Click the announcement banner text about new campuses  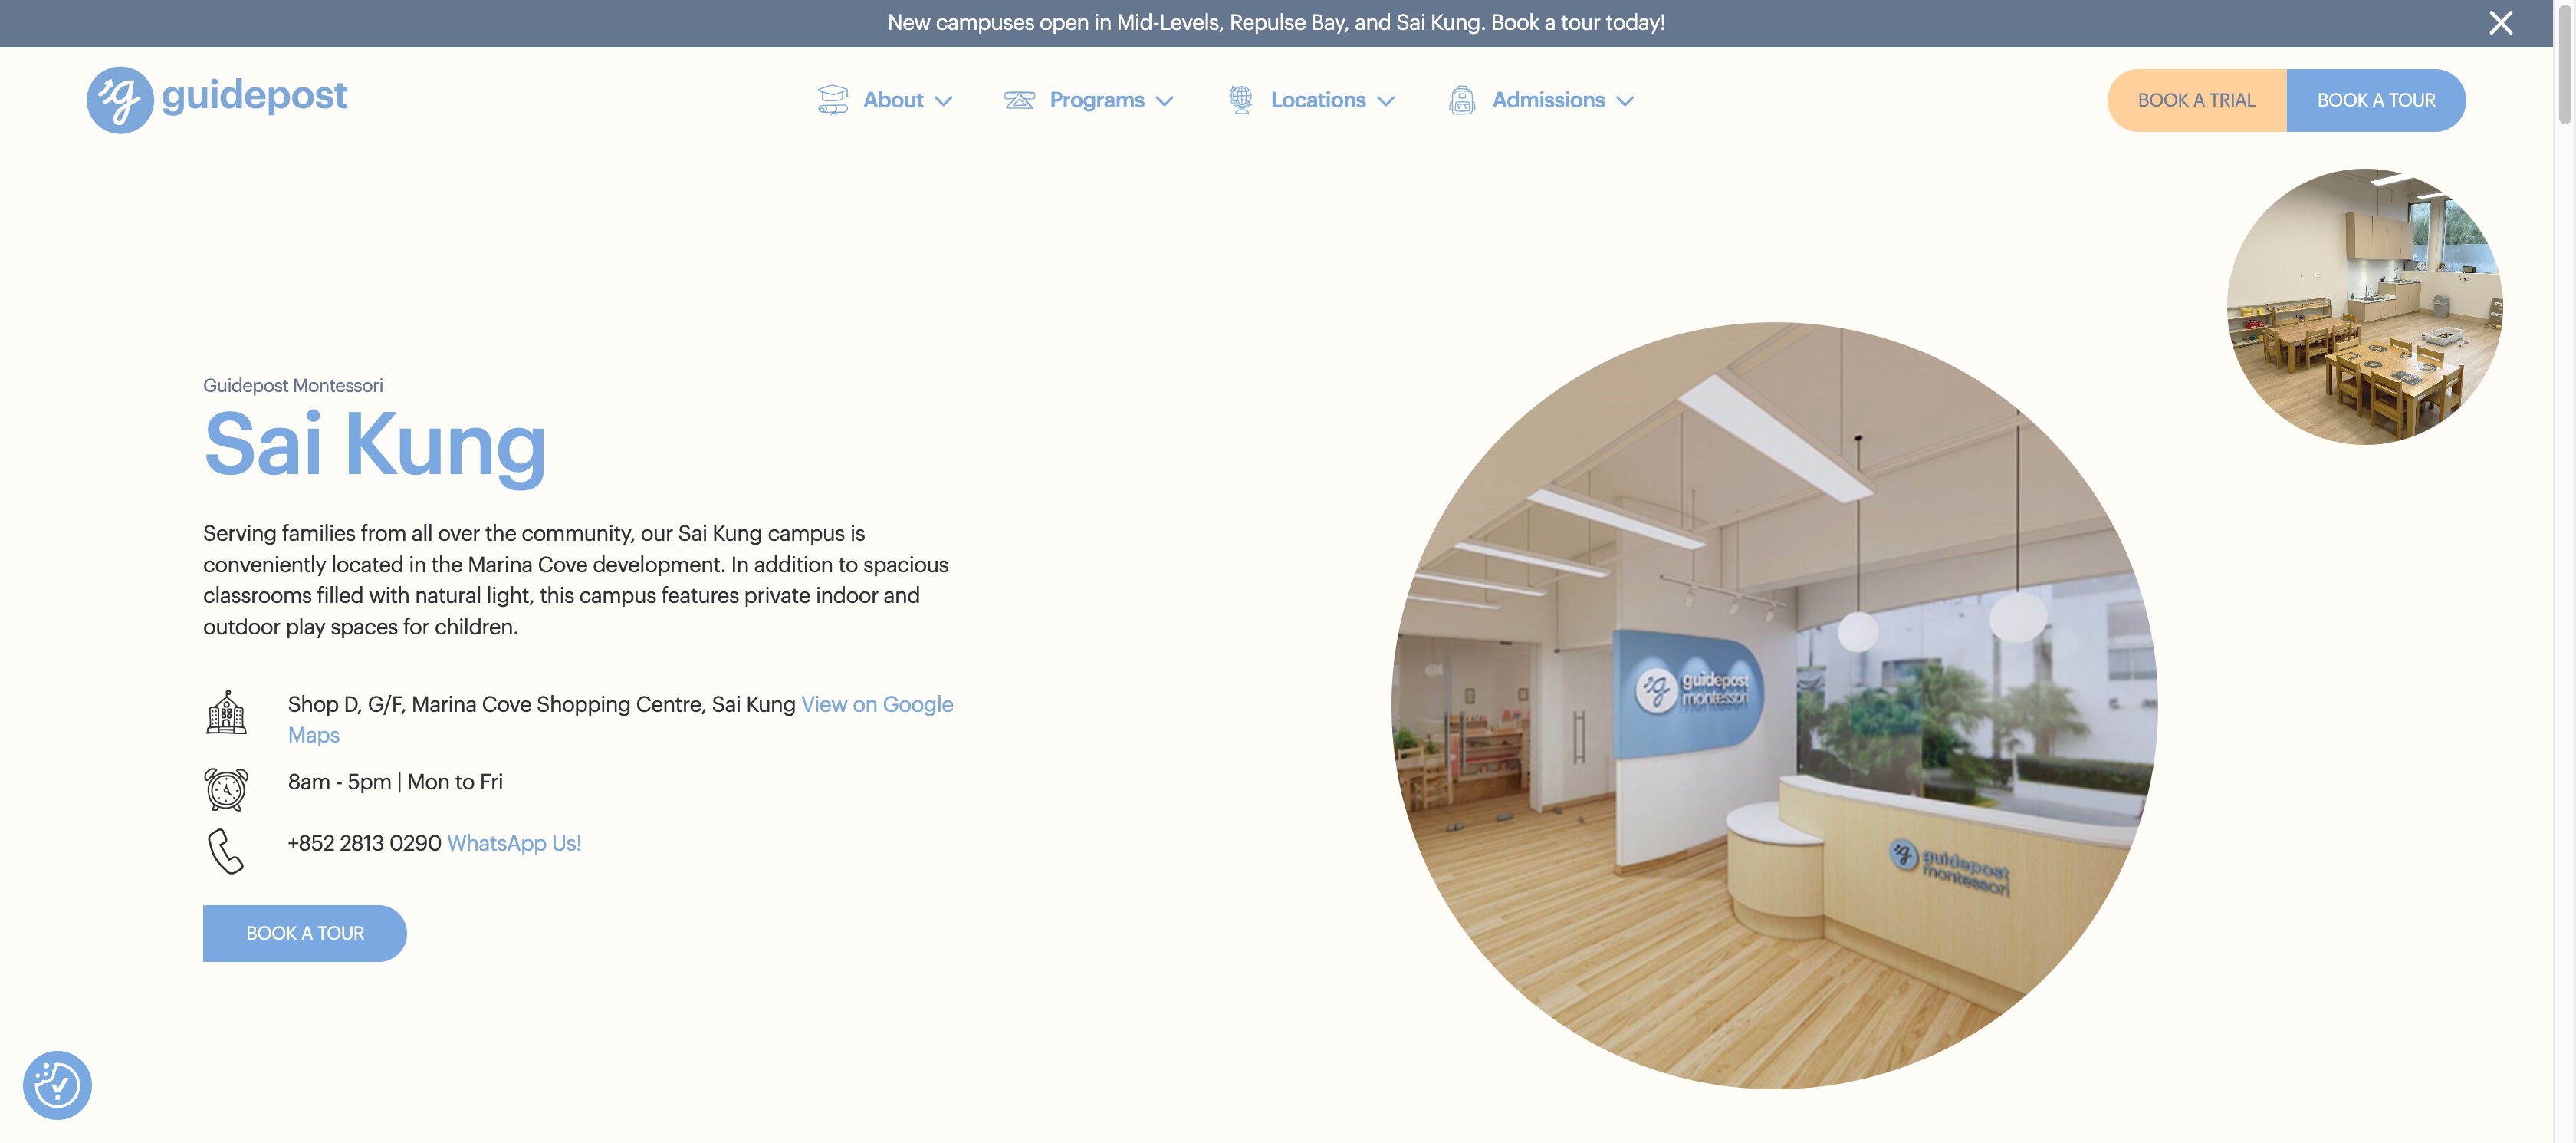(x=1276, y=22)
